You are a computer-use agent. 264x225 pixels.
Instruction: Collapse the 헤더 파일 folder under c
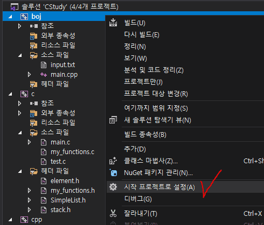20,171
